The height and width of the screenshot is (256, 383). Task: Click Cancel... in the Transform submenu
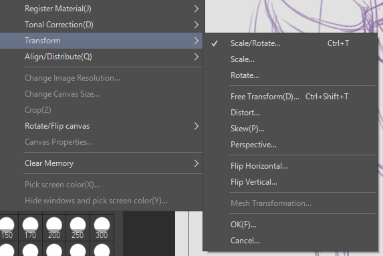pyautogui.click(x=289, y=241)
